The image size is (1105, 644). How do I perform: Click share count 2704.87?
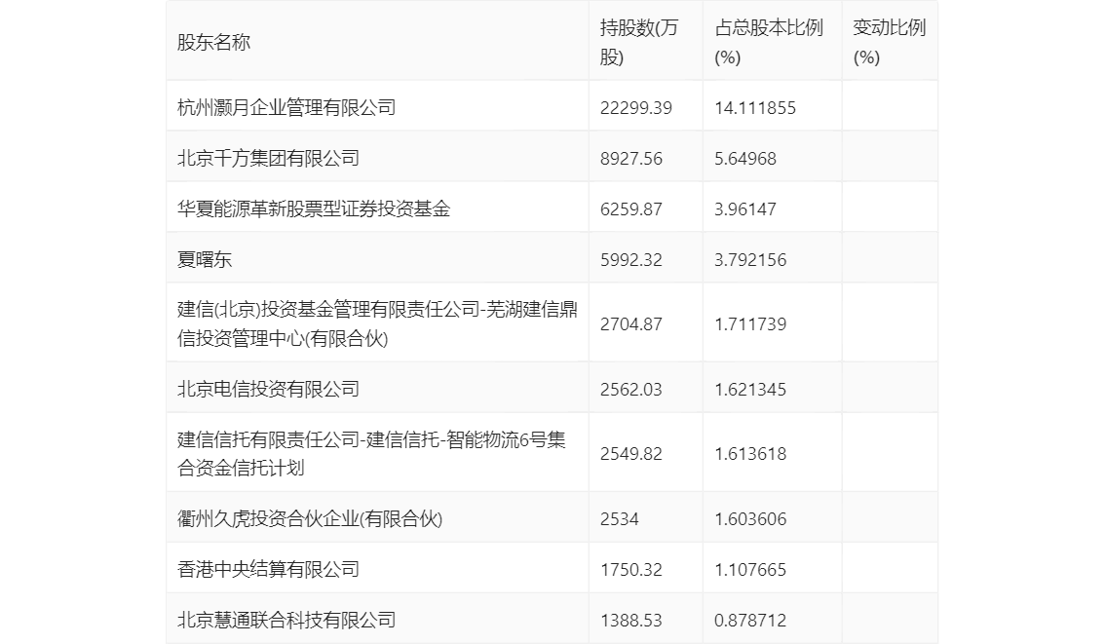click(x=630, y=324)
